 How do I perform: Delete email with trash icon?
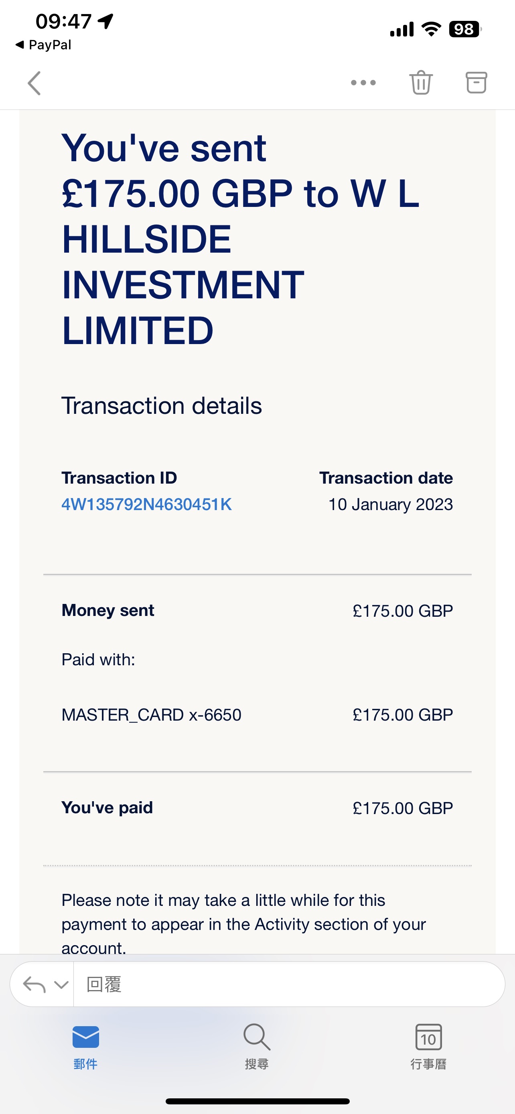(421, 82)
